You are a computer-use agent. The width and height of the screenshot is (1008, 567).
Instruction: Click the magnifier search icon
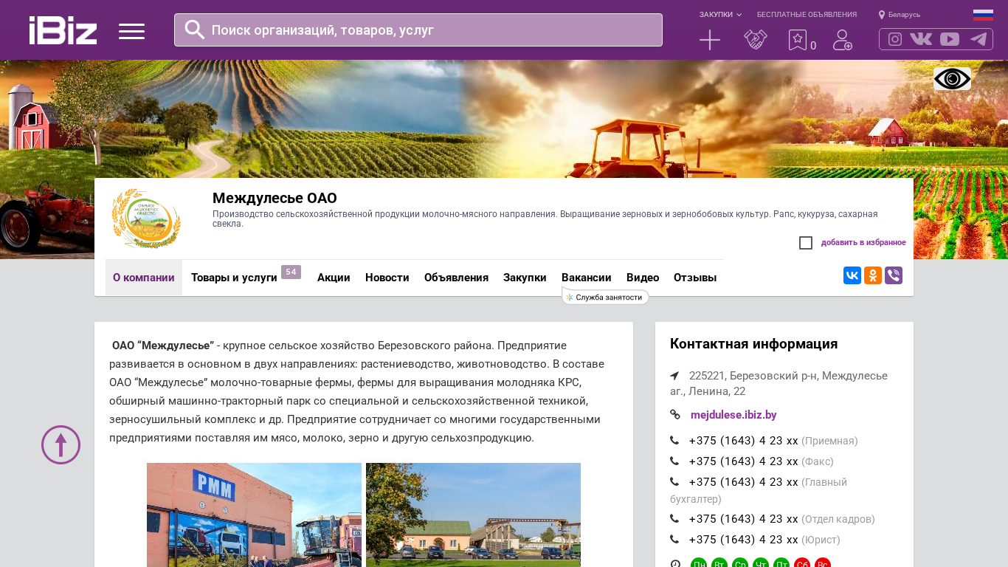pyautogui.click(x=194, y=30)
